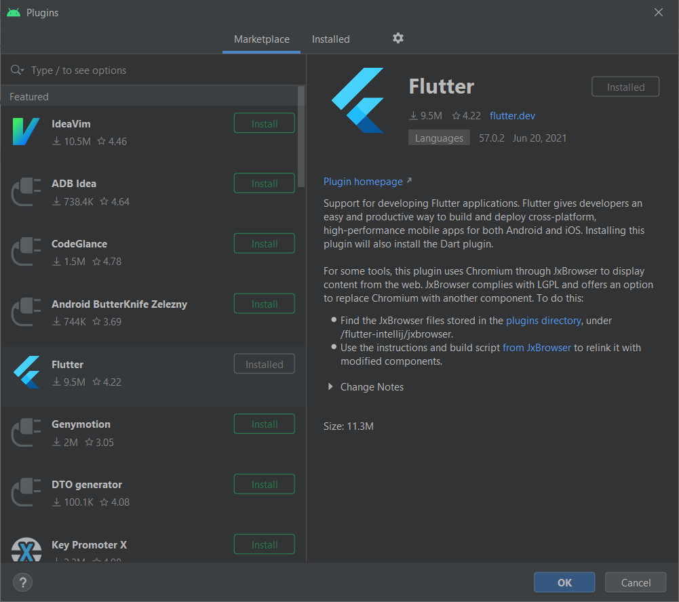Click the plugin list vertical scrollbar

(x=301, y=137)
